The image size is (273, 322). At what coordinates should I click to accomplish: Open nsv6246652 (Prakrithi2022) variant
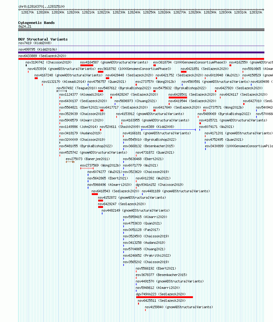(147, 255)
